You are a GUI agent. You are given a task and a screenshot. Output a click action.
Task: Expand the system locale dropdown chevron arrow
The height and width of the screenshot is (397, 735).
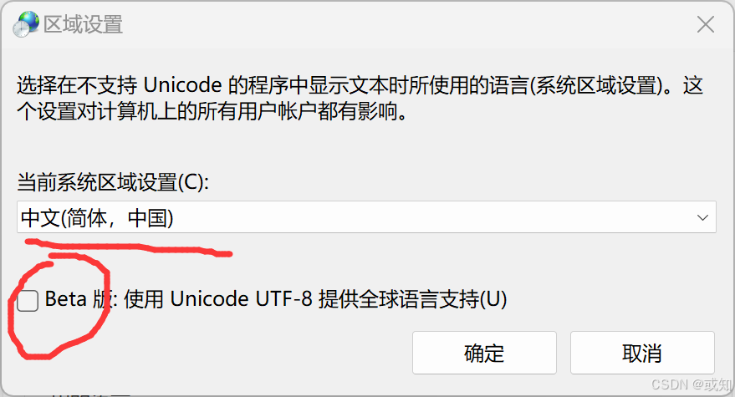pyautogui.click(x=702, y=217)
